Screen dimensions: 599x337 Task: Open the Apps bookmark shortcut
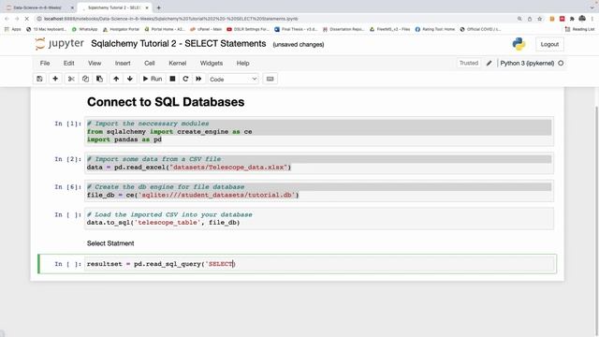(12, 29)
